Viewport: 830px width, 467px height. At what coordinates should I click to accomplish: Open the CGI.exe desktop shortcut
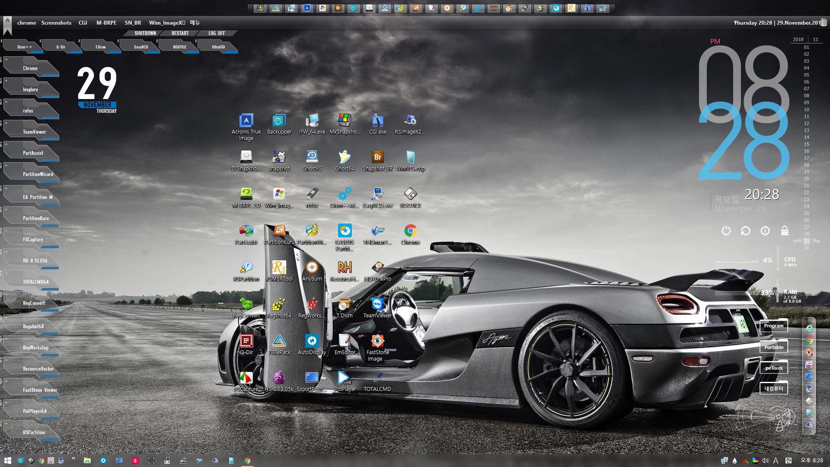[x=377, y=125]
